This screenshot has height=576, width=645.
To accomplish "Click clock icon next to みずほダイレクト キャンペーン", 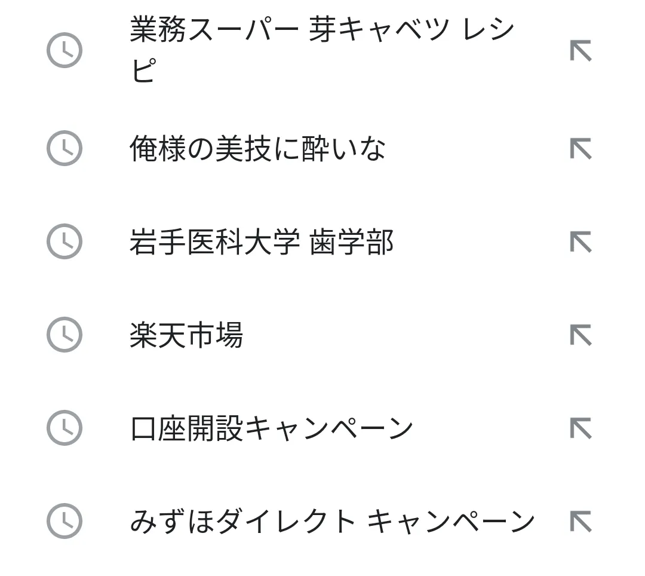I will [x=64, y=521].
